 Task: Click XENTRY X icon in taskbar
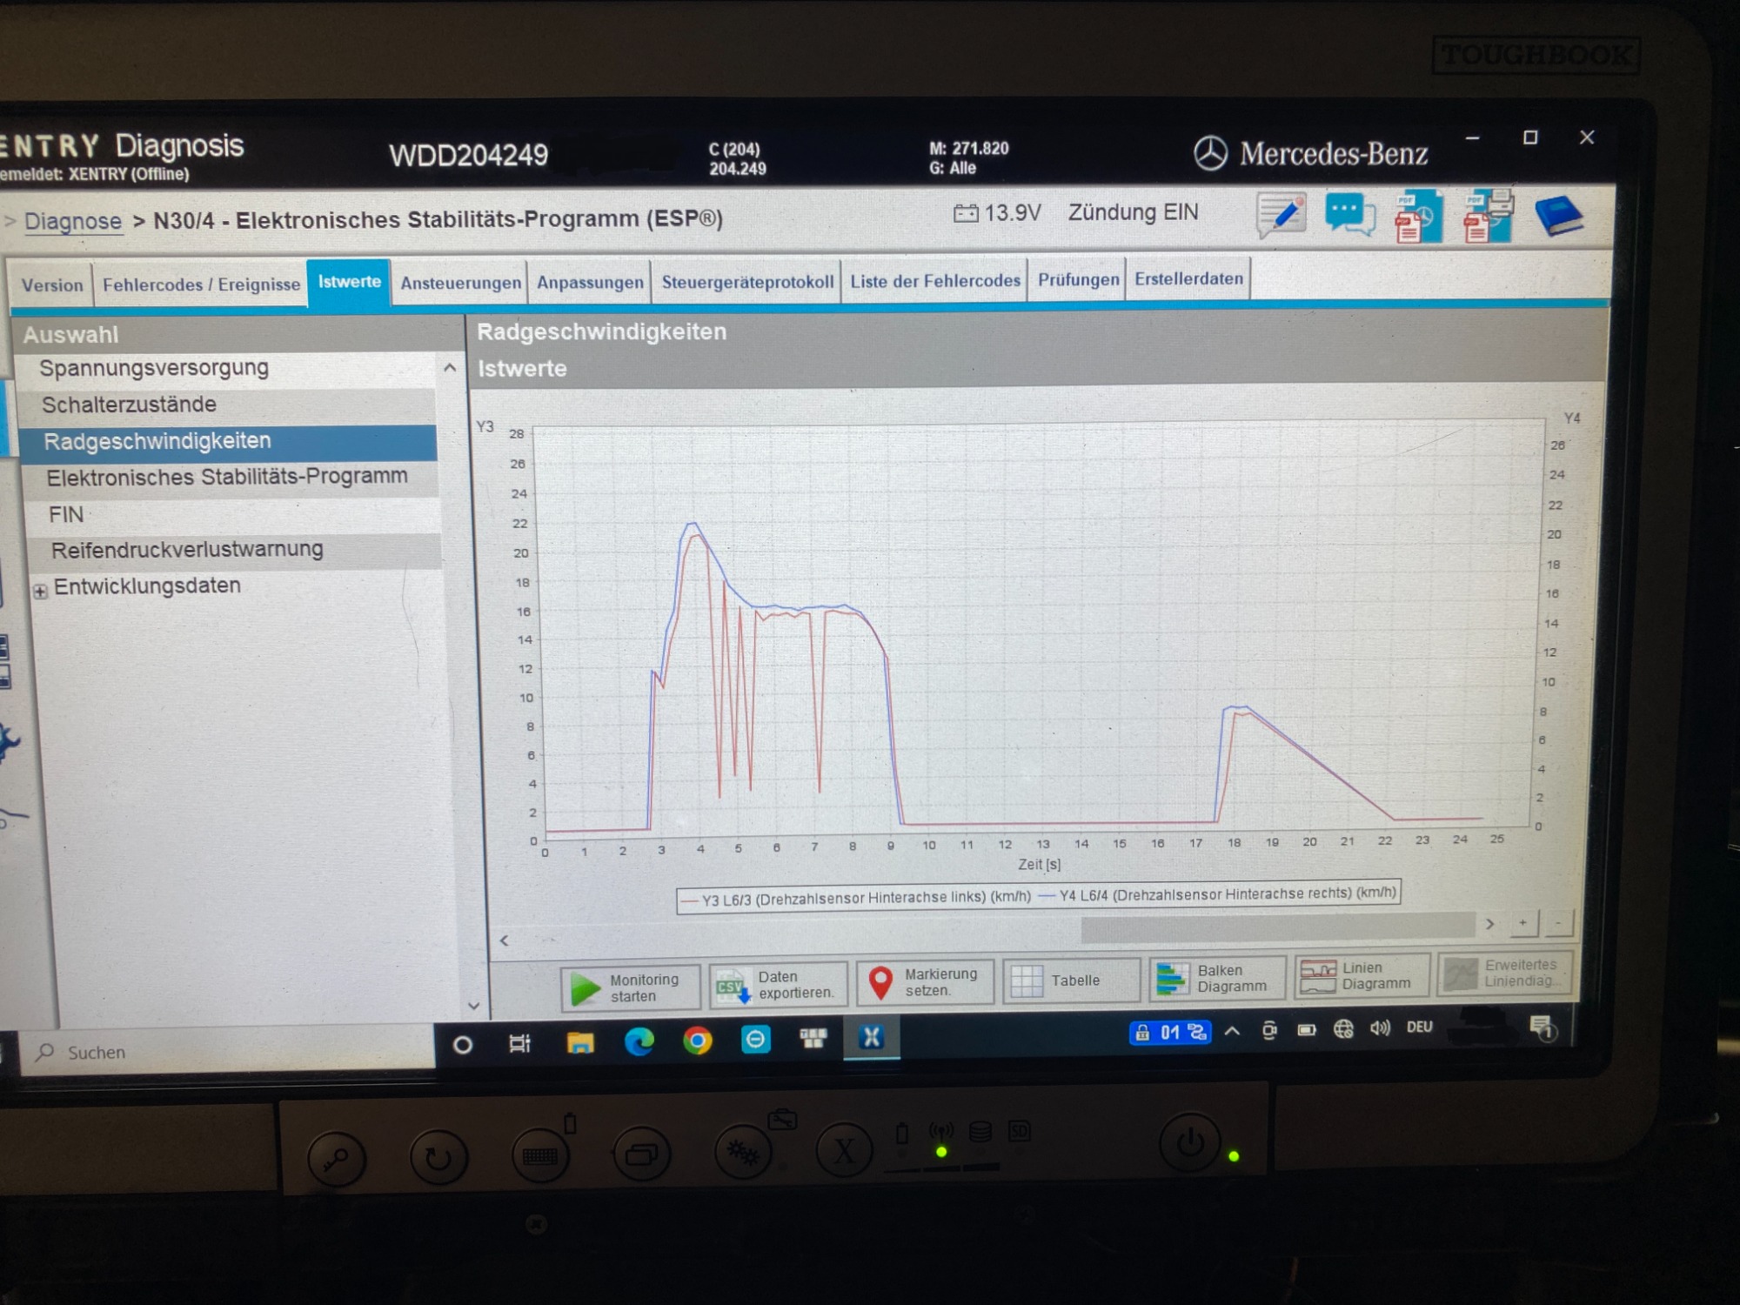(x=872, y=1037)
